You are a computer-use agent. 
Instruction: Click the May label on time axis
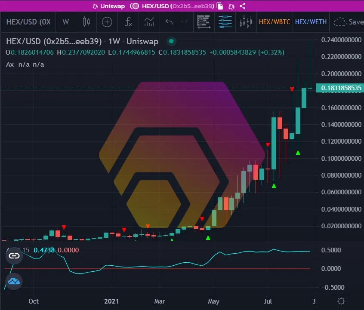tap(213, 301)
